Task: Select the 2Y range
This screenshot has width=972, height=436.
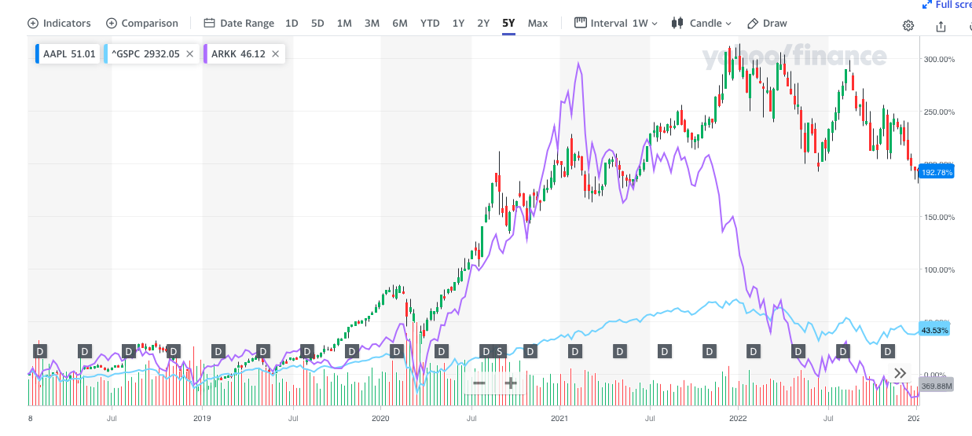Action: coord(483,23)
